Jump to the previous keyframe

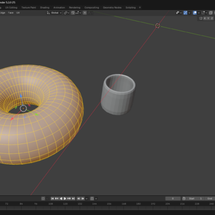(x=57, y=198)
